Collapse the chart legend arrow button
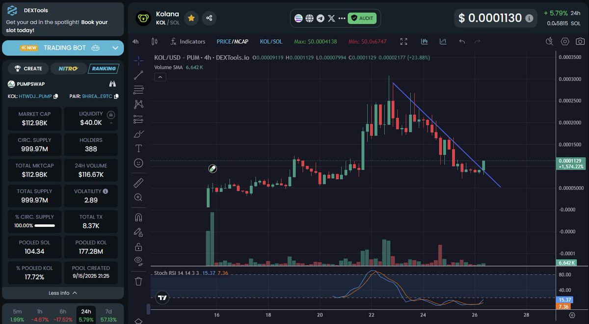Viewport: 589px width, 324px height. pos(160,77)
